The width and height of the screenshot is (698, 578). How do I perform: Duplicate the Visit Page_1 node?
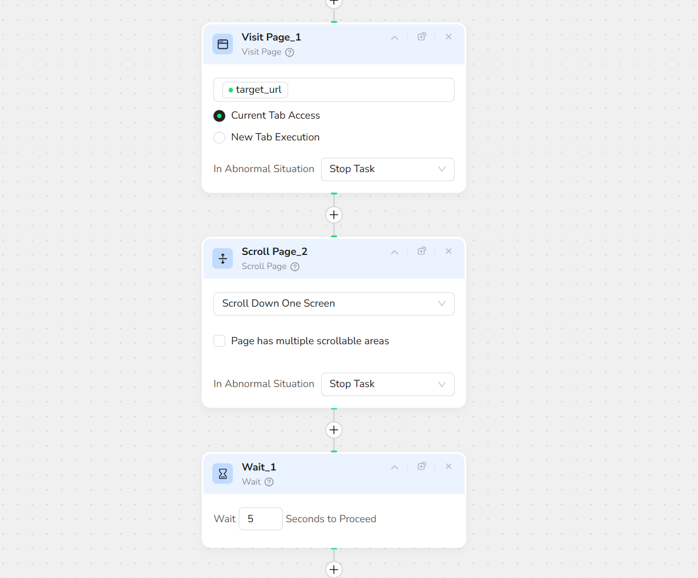point(422,37)
